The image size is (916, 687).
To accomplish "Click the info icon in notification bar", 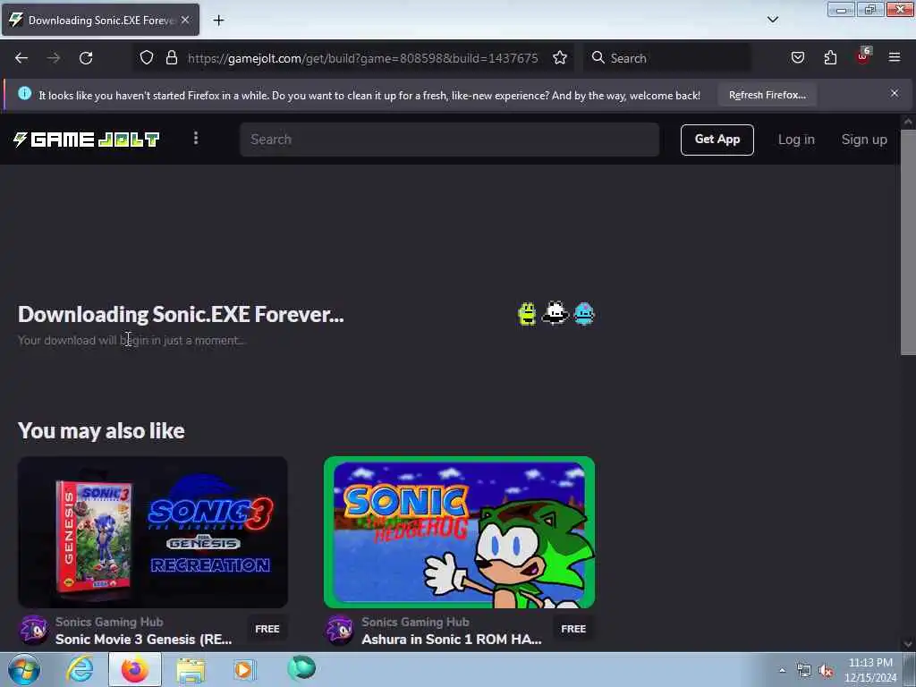I will point(24,93).
